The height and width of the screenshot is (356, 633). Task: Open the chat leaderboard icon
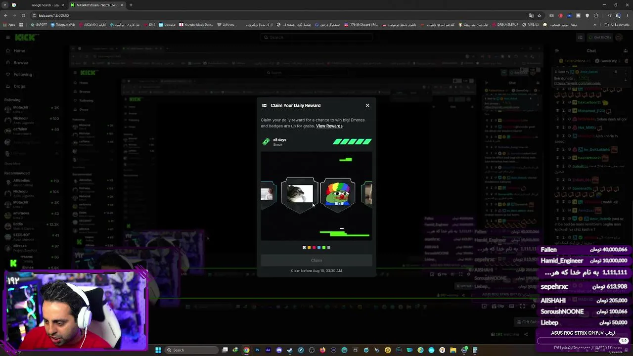coord(626,50)
